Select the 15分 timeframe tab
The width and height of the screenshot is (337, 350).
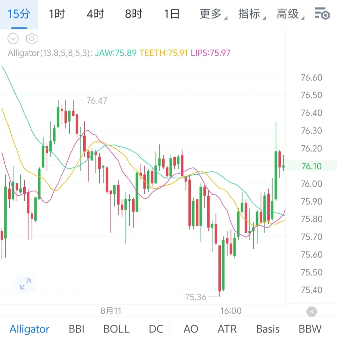pyautogui.click(x=19, y=14)
